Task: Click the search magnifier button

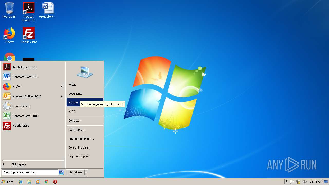Action: (x=61, y=172)
